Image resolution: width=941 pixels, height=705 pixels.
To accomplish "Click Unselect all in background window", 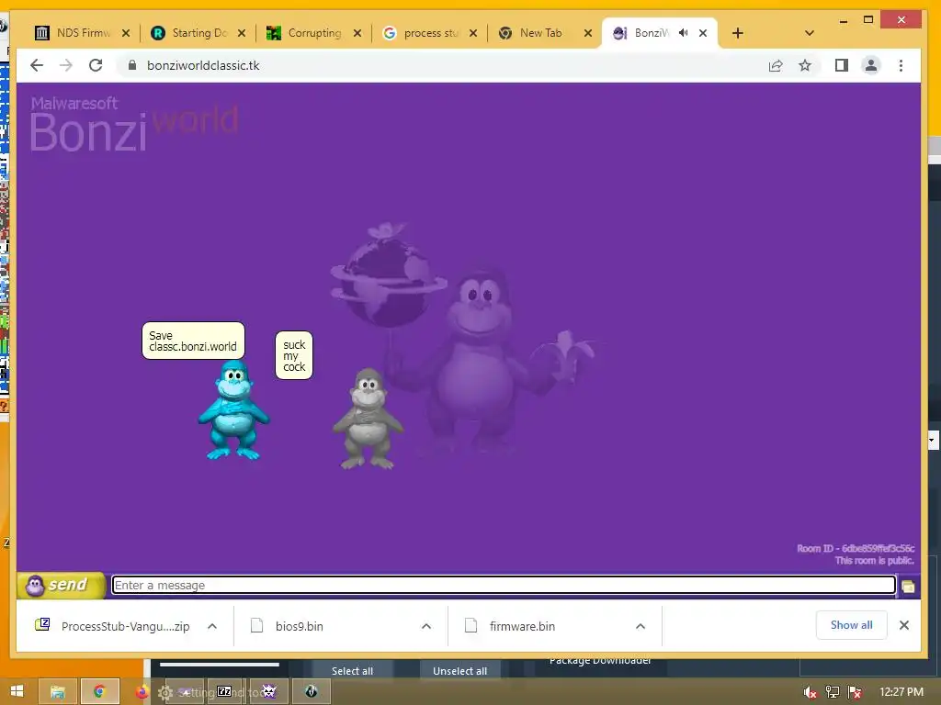I will 459,670.
